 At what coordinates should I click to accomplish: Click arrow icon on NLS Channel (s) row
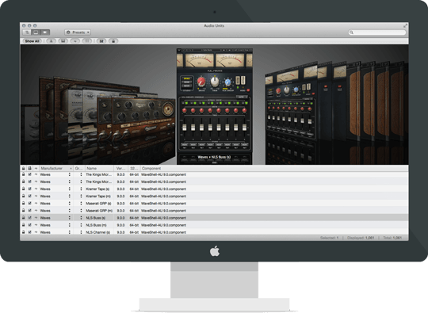pos(36,232)
